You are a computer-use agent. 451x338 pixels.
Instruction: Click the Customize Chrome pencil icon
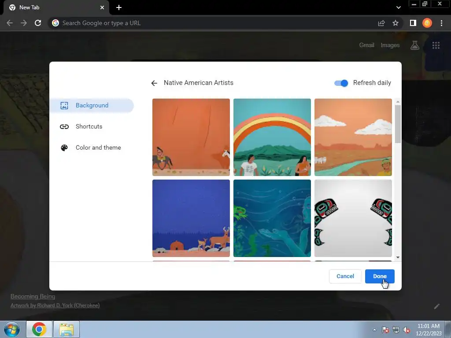436,306
